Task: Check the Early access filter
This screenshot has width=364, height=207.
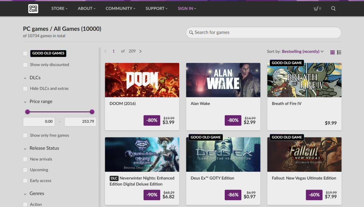Action: (x=25, y=181)
